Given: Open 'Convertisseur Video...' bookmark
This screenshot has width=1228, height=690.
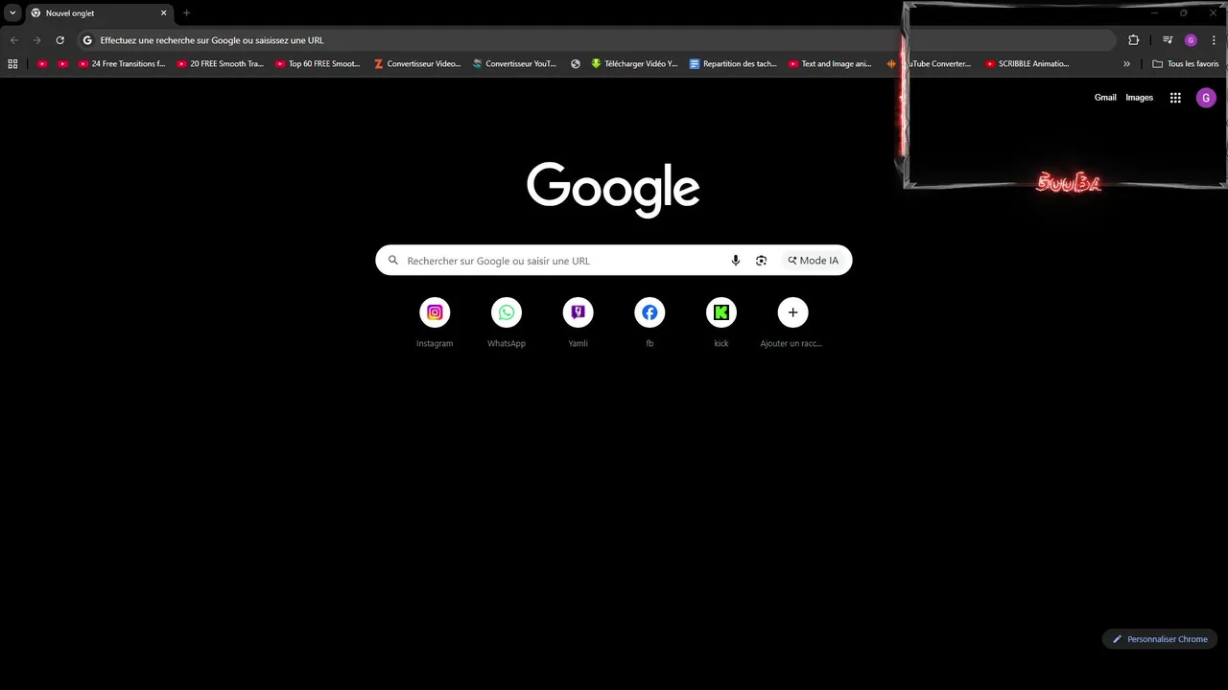Looking at the screenshot, I should (x=417, y=64).
